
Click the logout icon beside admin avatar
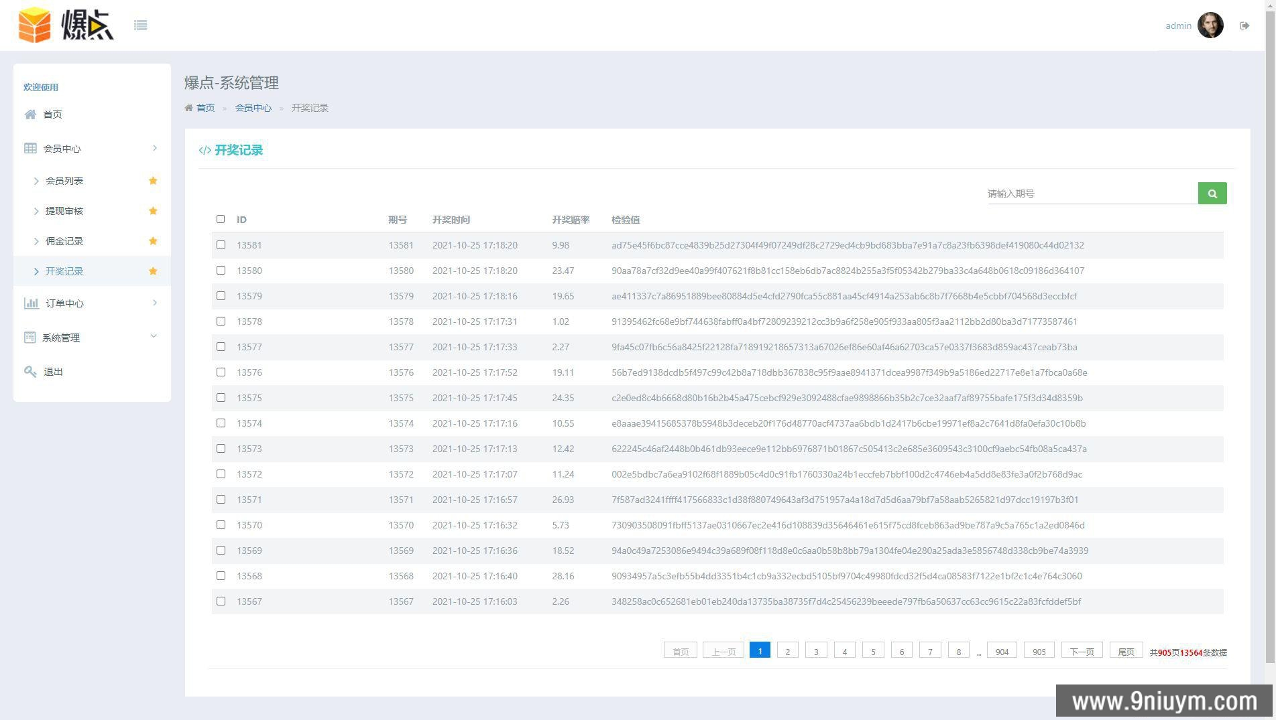click(x=1244, y=25)
